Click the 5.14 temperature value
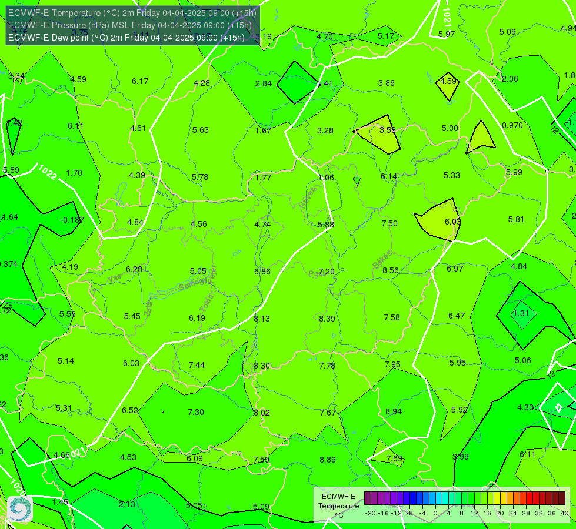Screen dimensions: 576x529 click(x=66, y=361)
